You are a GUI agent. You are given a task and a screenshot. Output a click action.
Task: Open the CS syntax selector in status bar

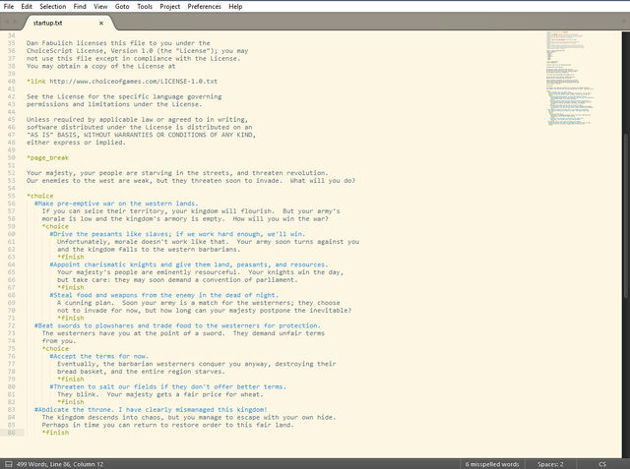pos(602,464)
